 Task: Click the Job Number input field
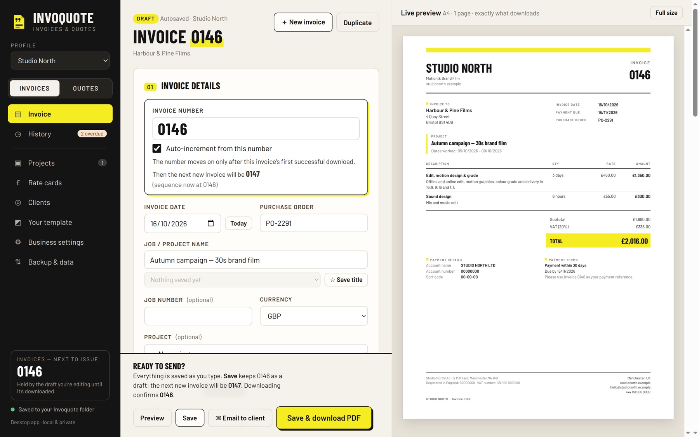pyautogui.click(x=198, y=316)
